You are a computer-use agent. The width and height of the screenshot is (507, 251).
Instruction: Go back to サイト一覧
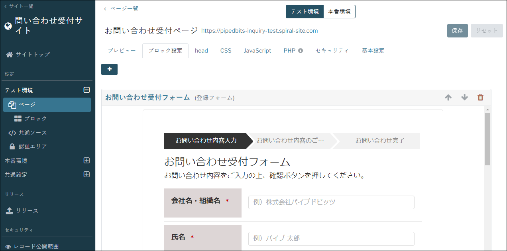pyautogui.click(x=19, y=6)
